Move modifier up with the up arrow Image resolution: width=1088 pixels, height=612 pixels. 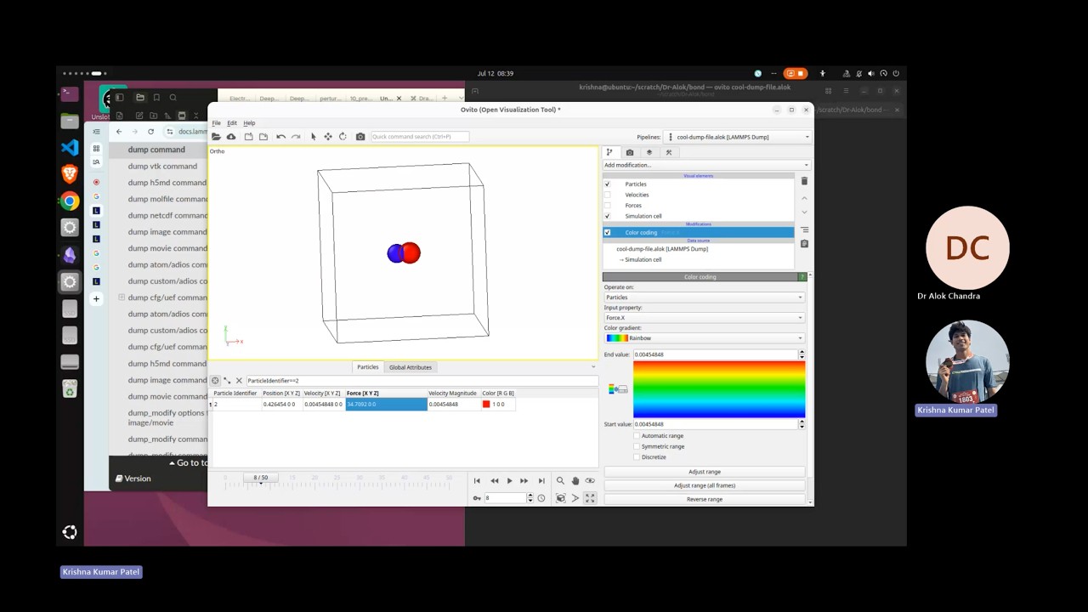point(804,198)
